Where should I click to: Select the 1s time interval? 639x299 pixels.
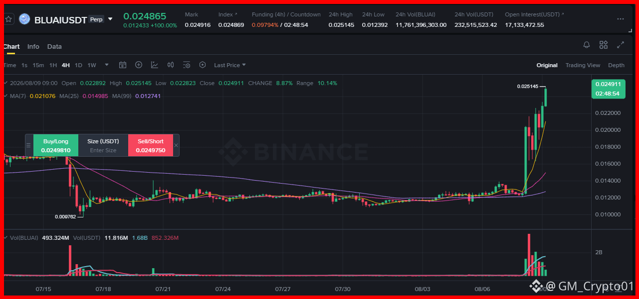click(x=24, y=65)
